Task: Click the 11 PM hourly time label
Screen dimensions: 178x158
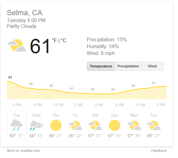Action: (x=58, y=105)
